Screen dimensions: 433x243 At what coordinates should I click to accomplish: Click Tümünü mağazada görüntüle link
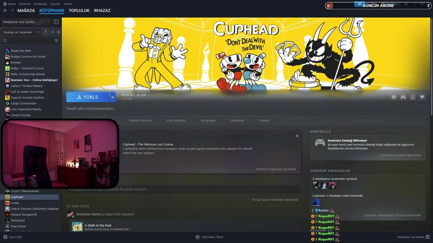pyautogui.click(x=276, y=169)
